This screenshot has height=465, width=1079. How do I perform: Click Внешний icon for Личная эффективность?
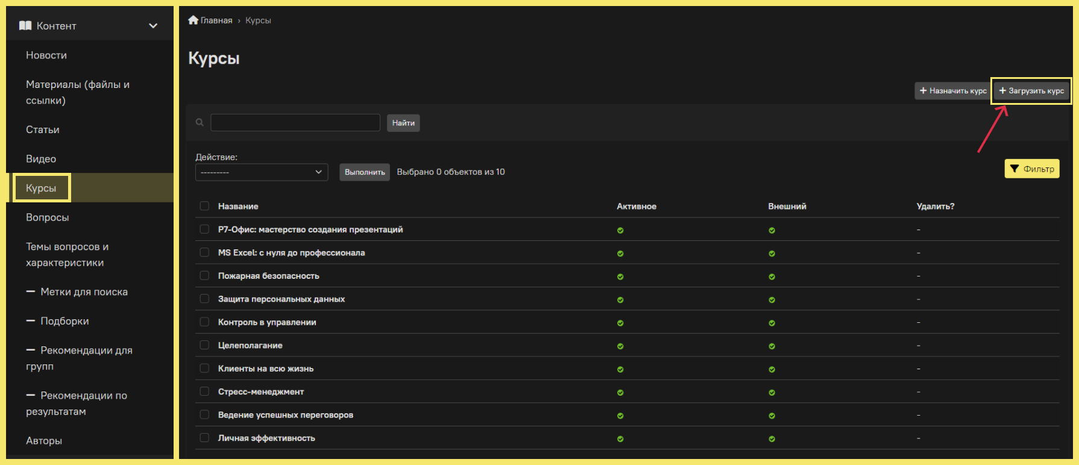coord(772,439)
